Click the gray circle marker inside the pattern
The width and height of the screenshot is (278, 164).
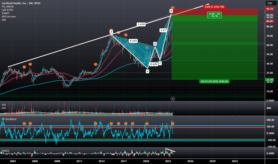pyautogui.click(x=147, y=47)
